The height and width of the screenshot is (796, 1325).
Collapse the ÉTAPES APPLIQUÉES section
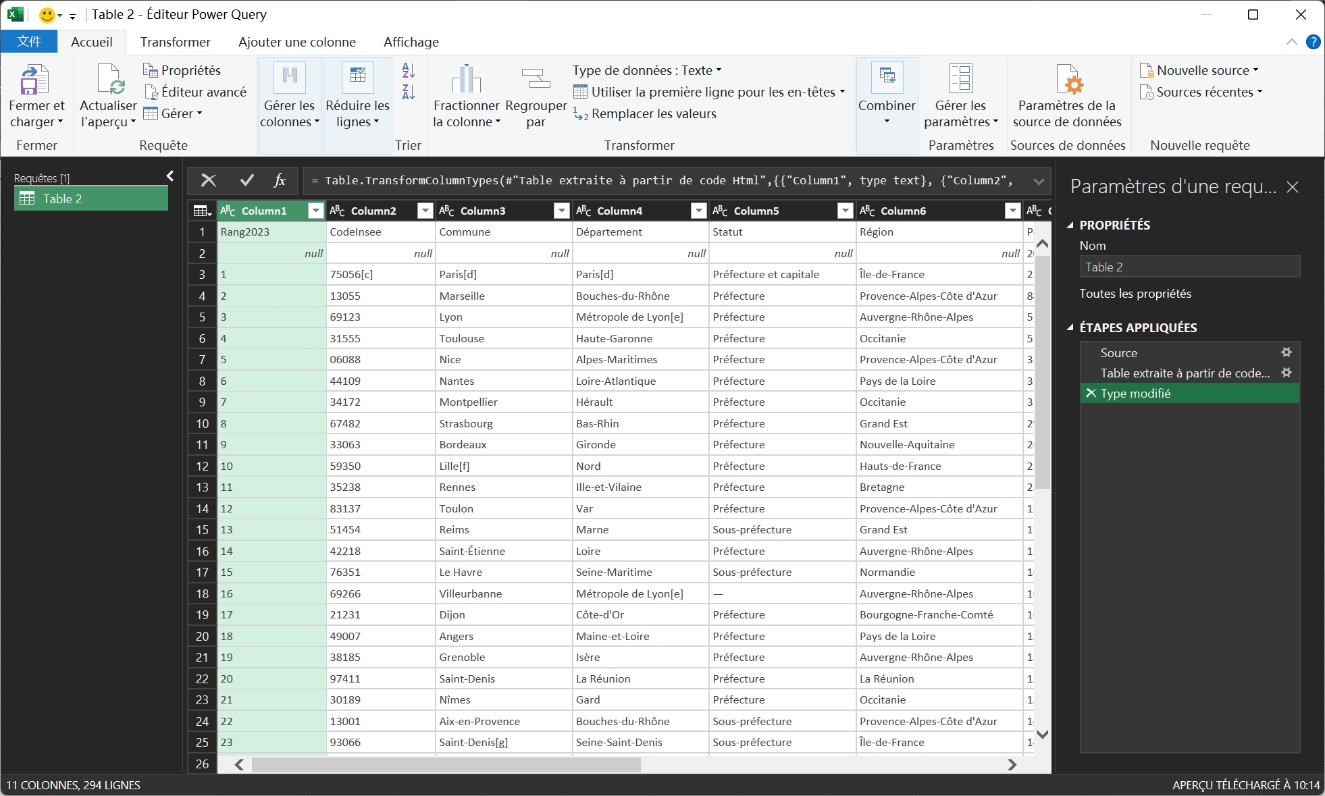tap(1070, 327)
